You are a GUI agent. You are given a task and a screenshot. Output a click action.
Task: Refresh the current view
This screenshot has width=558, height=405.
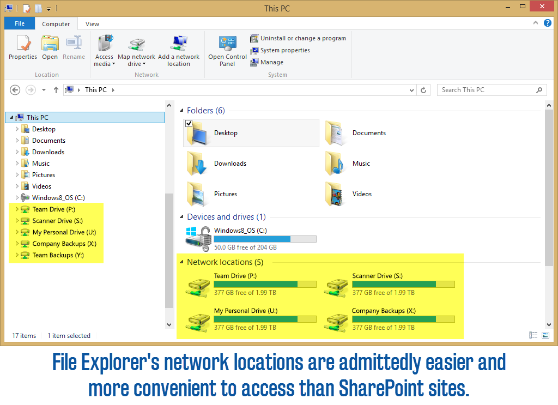tap(424, 89)
